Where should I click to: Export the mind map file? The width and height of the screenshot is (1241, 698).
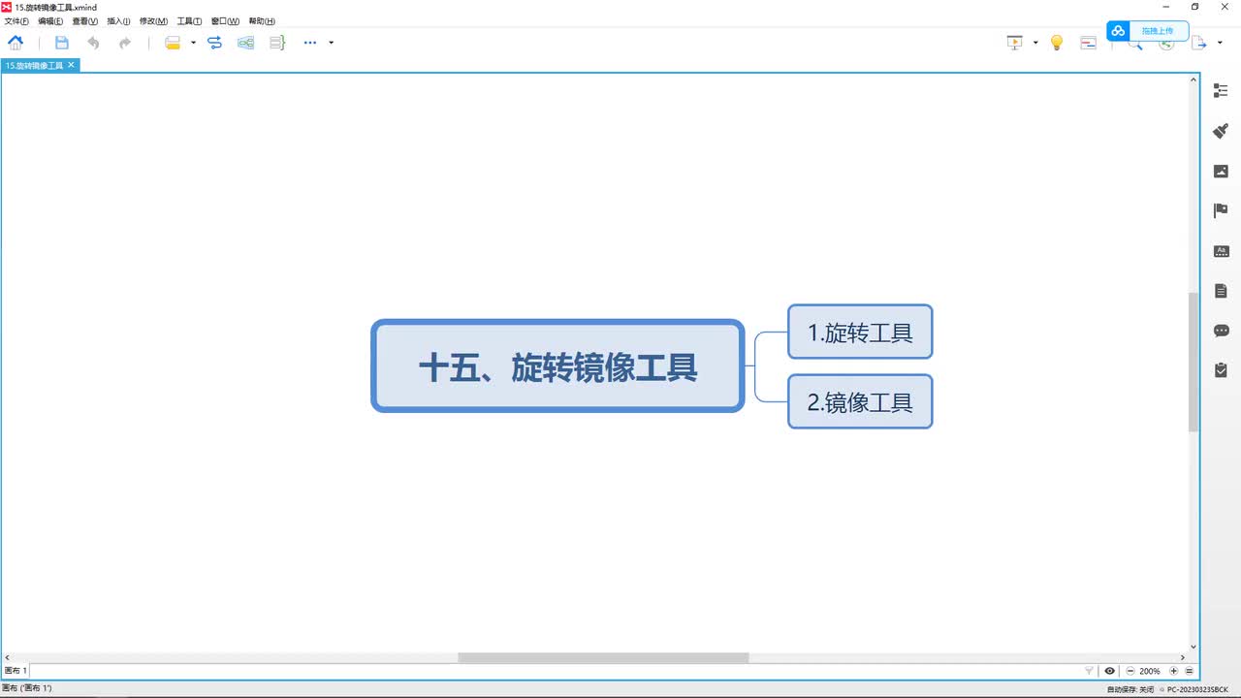1199,43
